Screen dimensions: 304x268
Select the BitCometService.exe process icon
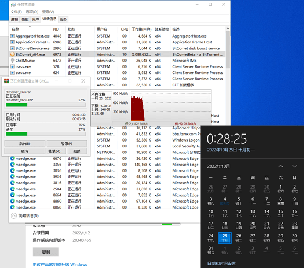click(13, 48)
